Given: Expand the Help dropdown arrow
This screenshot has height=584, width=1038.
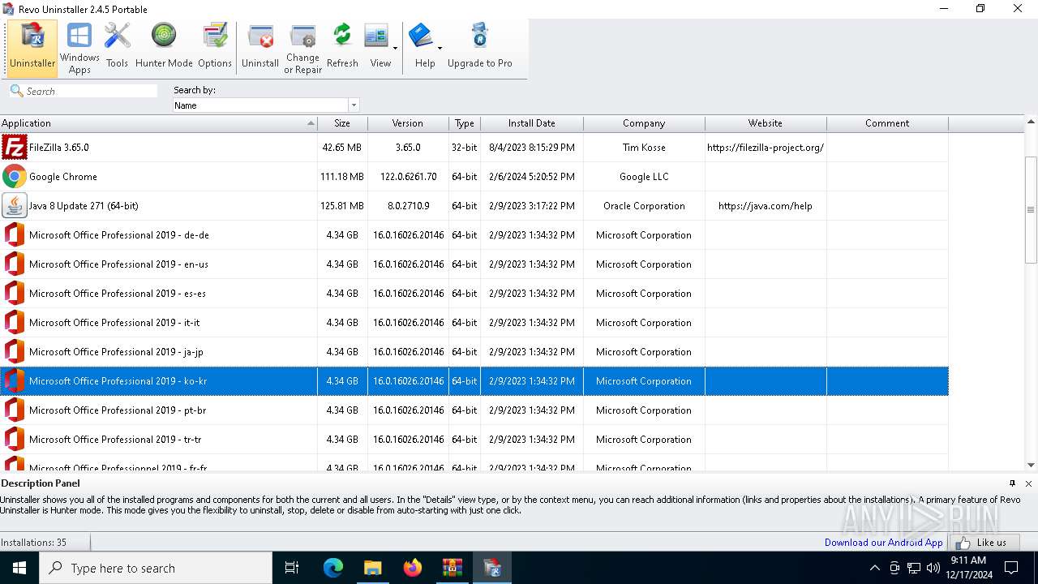Looking at the screenshot, I should (x=440, y=49).
